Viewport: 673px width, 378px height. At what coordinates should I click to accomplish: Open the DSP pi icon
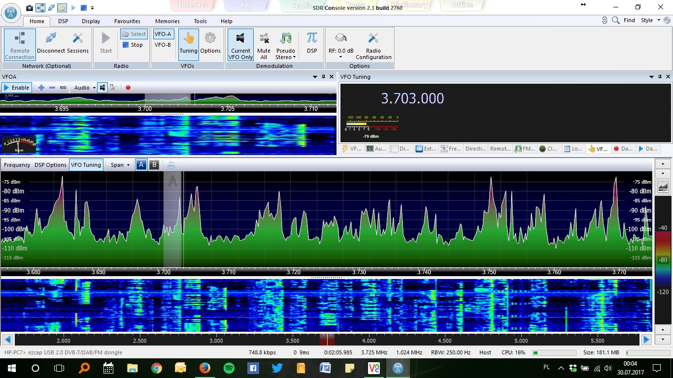pos(312,42)
